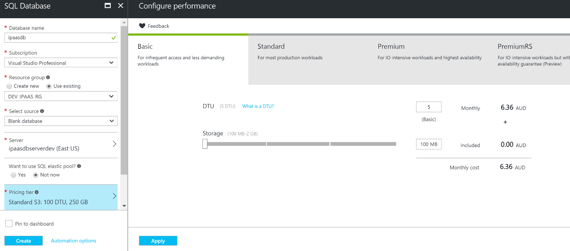Screen dimensions: 570x251
Task: Open What is a DTU link
Action: [x=258, y=106]
